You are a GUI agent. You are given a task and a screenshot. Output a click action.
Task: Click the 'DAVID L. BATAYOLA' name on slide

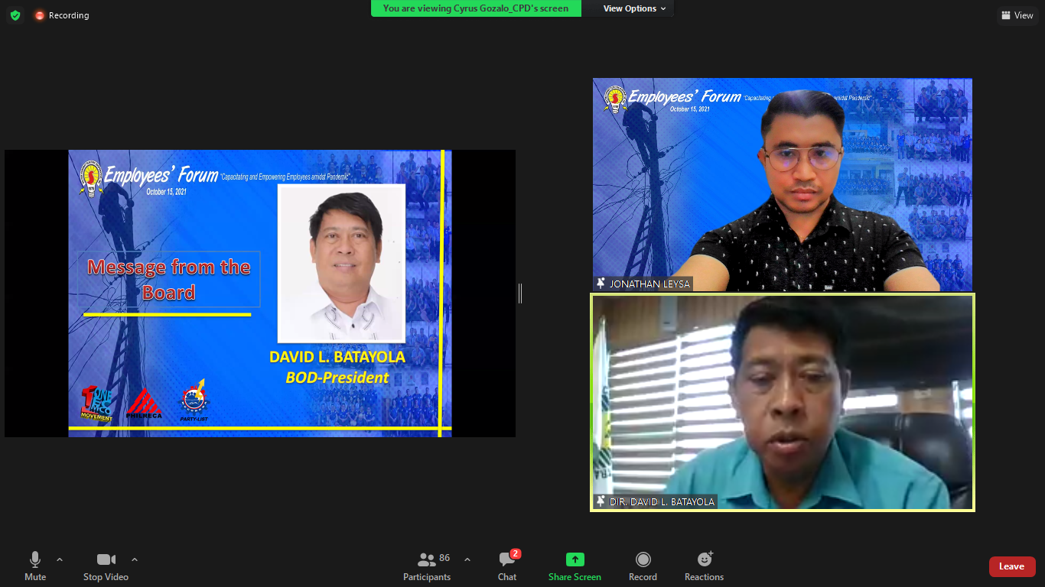pyautogui.click(x=337, y=357)
